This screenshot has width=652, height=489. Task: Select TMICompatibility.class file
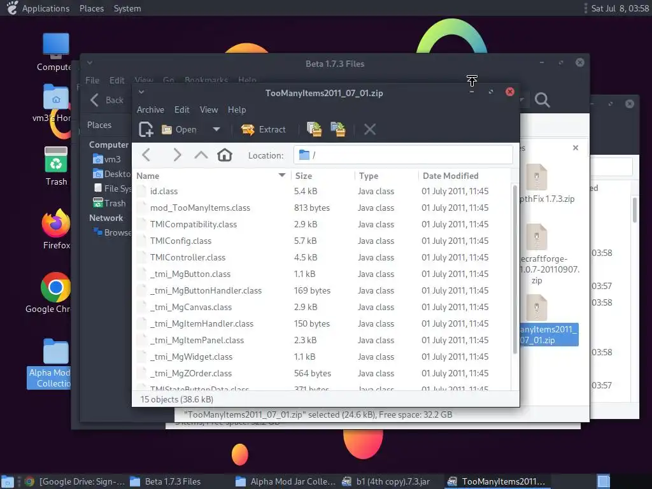[x=322, y=225]
